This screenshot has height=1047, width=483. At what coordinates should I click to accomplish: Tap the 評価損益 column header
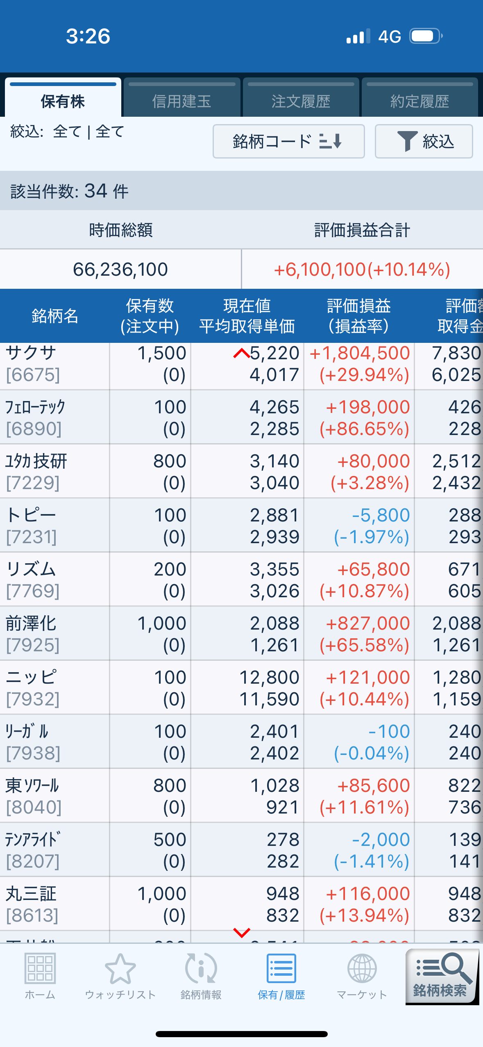[x=358, y=316]
